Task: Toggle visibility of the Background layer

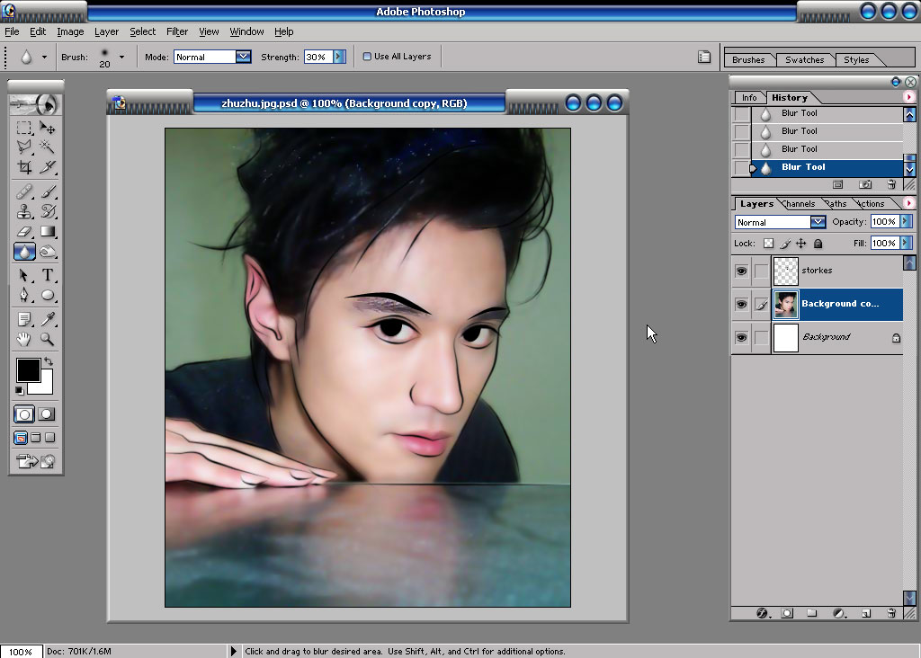Action: 741,337
